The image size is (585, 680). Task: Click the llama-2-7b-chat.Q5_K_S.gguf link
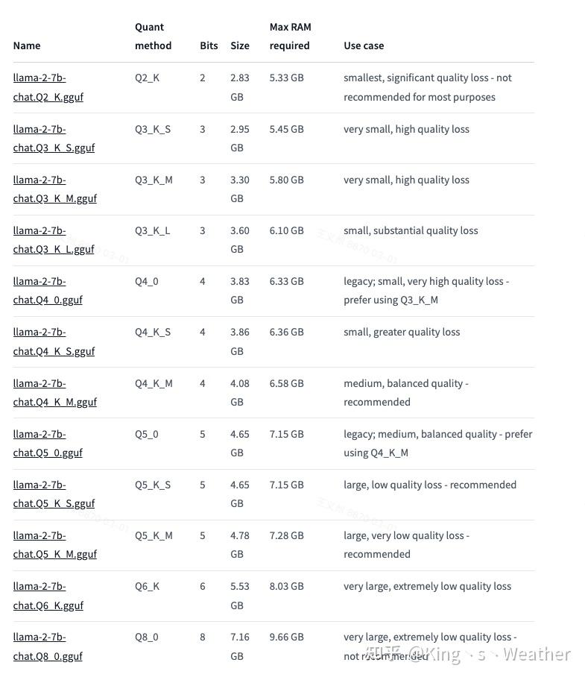[x=54, y=494]
